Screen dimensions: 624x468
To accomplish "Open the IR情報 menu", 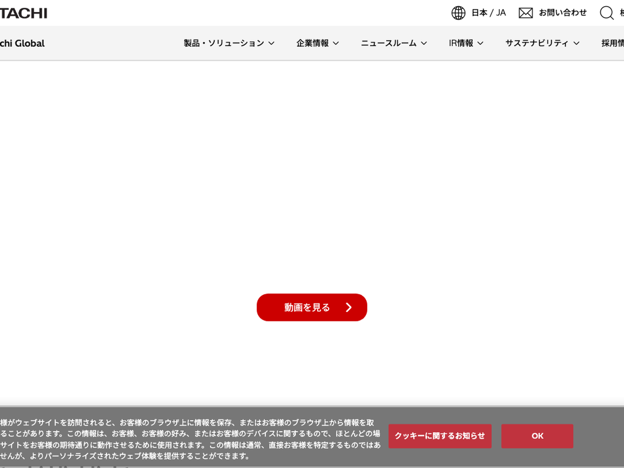I will [461, 44].
